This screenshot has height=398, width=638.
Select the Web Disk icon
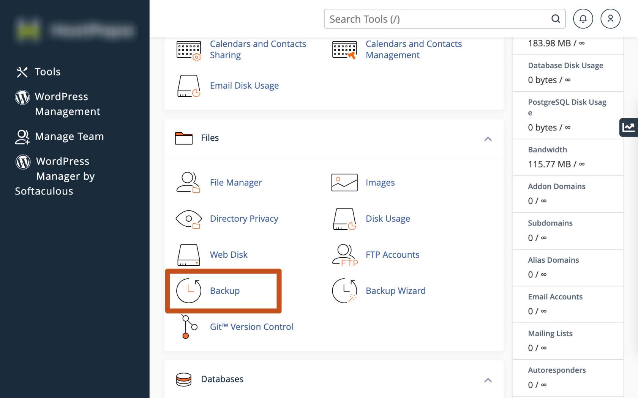click(x=188, y=254)
